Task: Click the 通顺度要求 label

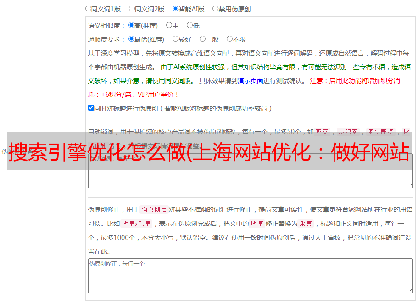Action: 106,39
